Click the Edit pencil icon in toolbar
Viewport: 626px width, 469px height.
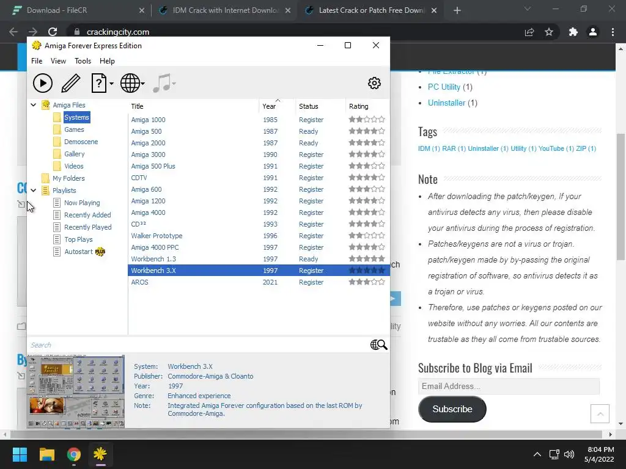(71, 83)
